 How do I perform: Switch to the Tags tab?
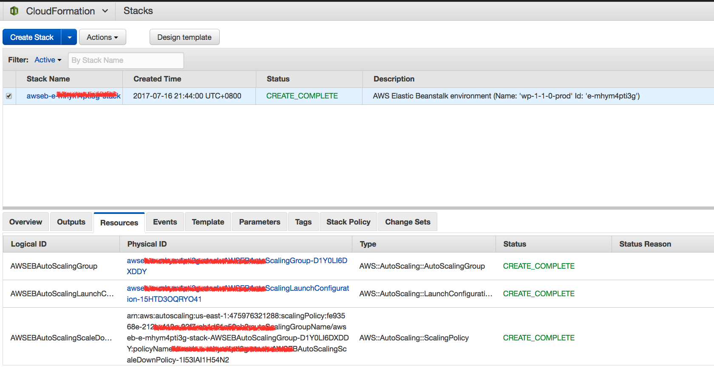click(303, 222)
